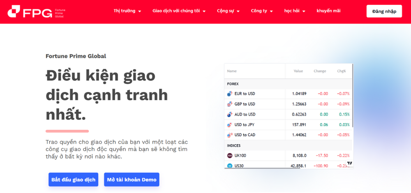Click the FPG logo in header
411x193 pixels.
coord(37,11)
